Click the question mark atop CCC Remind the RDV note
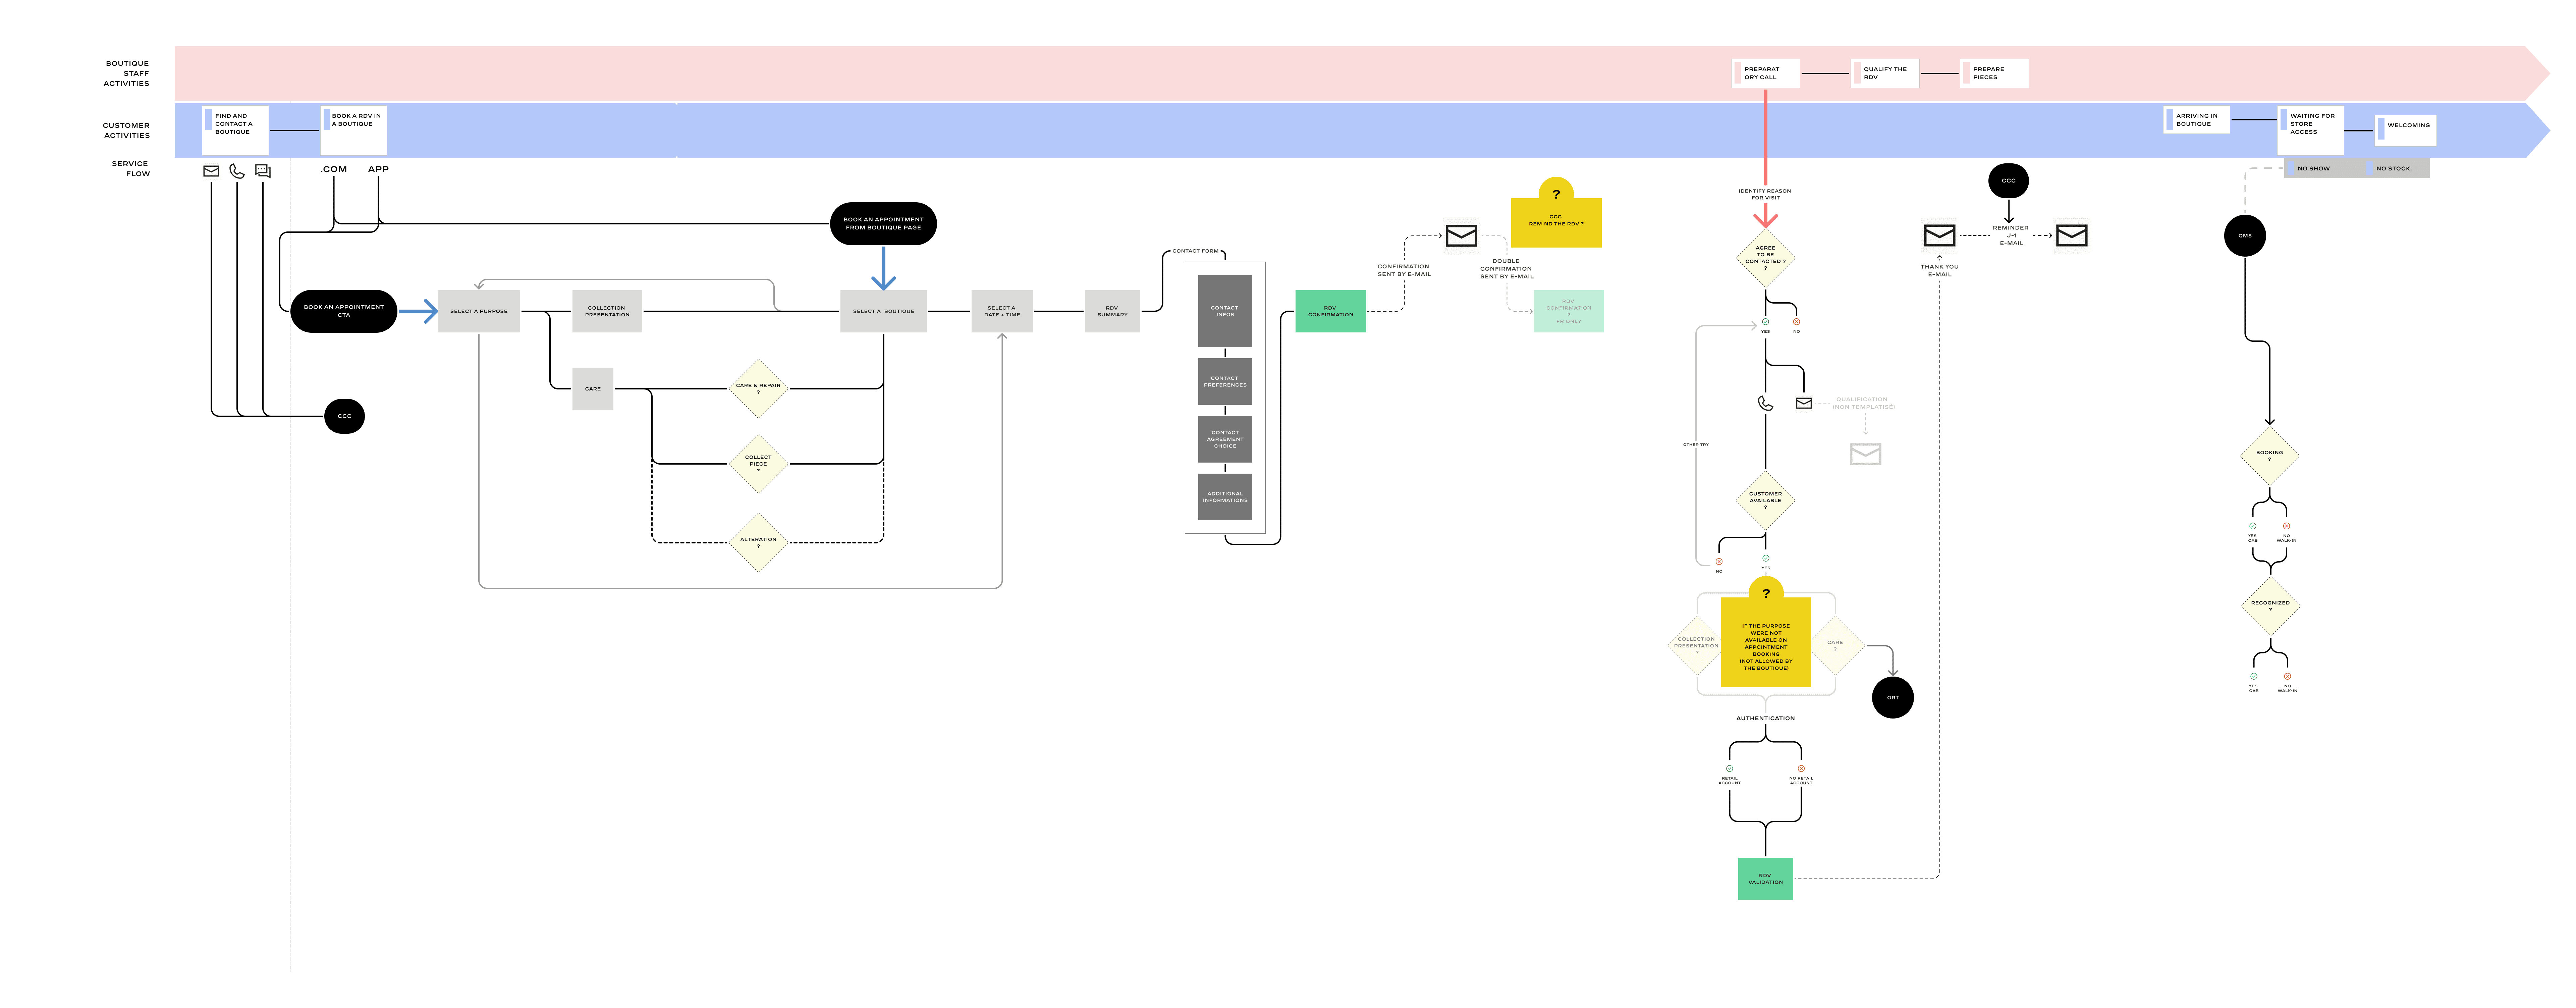 1556,194
